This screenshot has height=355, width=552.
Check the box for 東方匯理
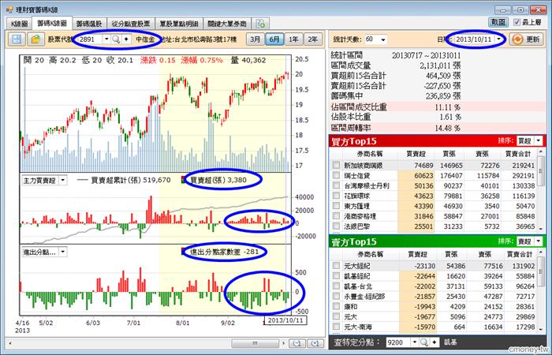click(x=336, y=206)
